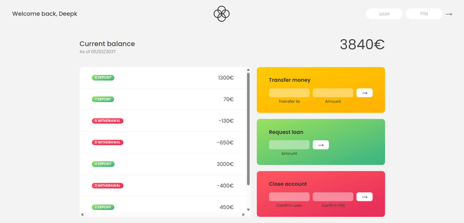Submit the transfer money arrow button
The height and width of the screenshot is (223, 464).
coord(364,93)
